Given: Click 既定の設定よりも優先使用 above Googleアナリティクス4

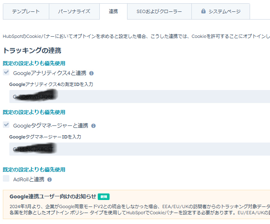Looking at the screenshot, I should click(34, 63).
